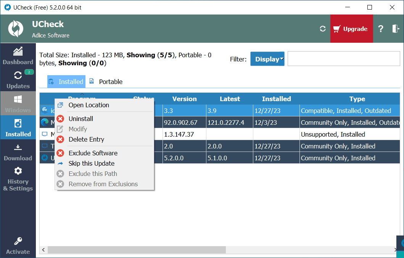Click the Portable tab document icon

pyautogui.click(x=92, y=81)
